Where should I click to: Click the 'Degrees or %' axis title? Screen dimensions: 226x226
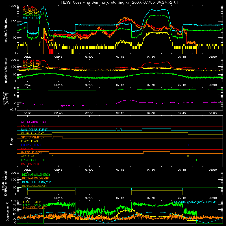[7, 212]
